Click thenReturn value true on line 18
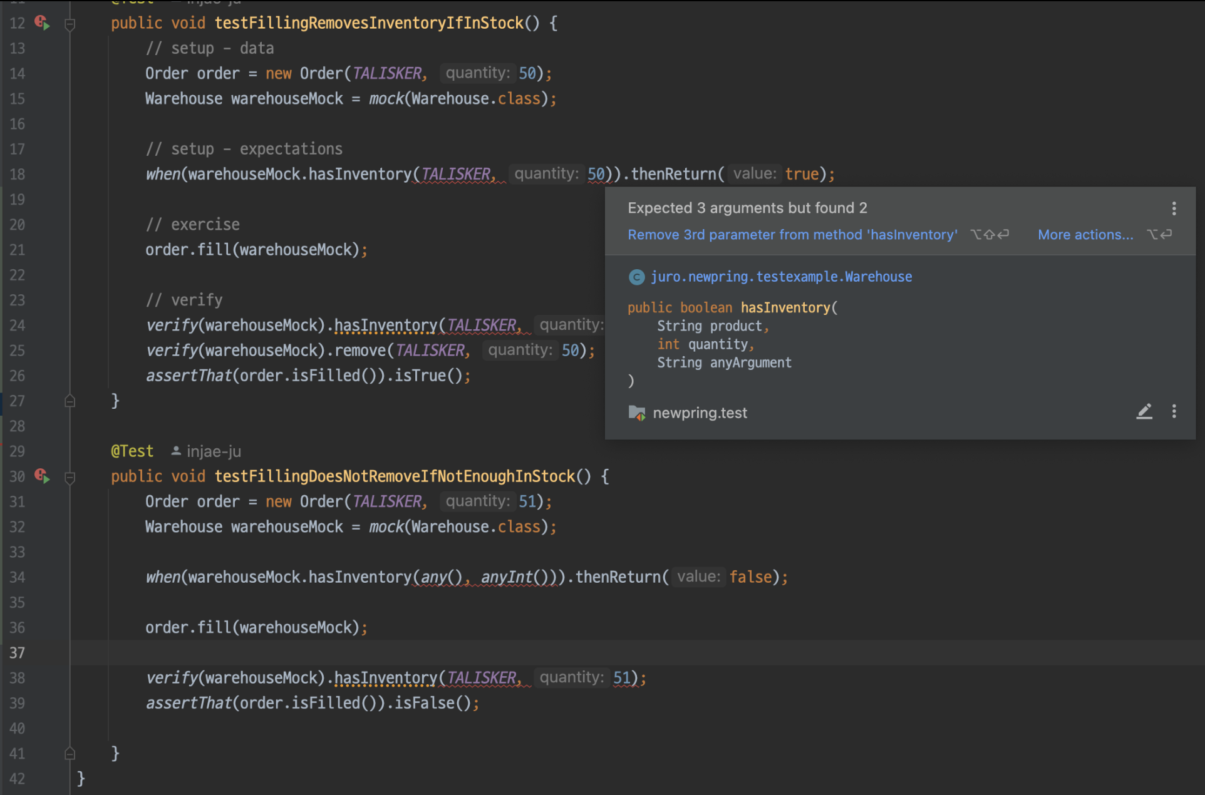 802,174
